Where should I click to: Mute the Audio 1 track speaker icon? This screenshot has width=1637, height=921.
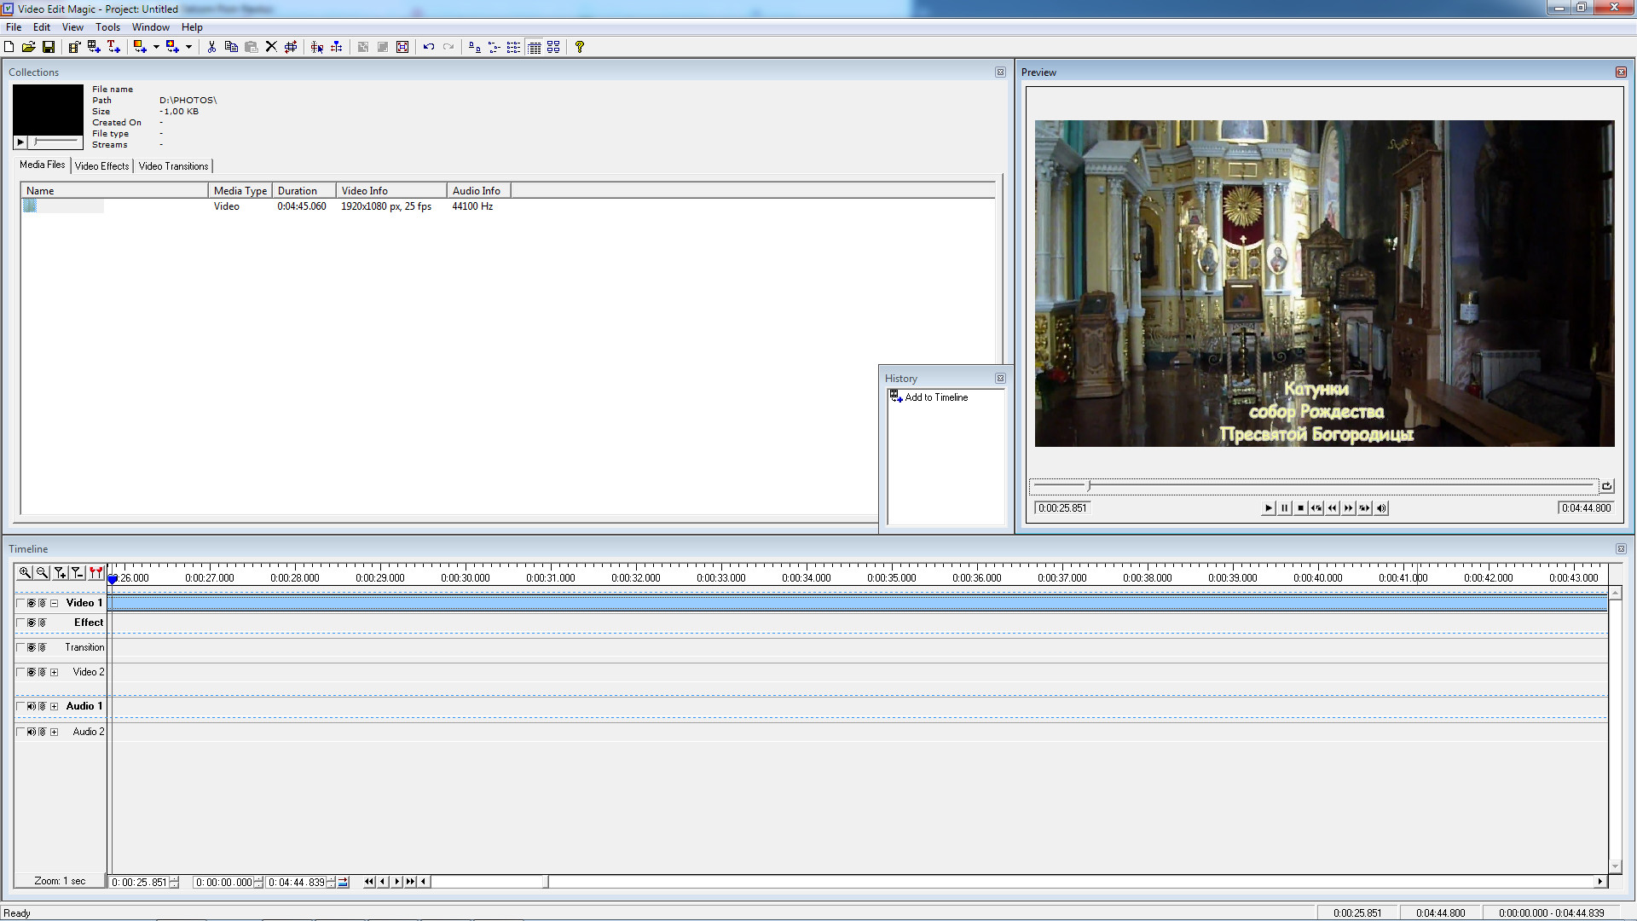coord(32,706)
